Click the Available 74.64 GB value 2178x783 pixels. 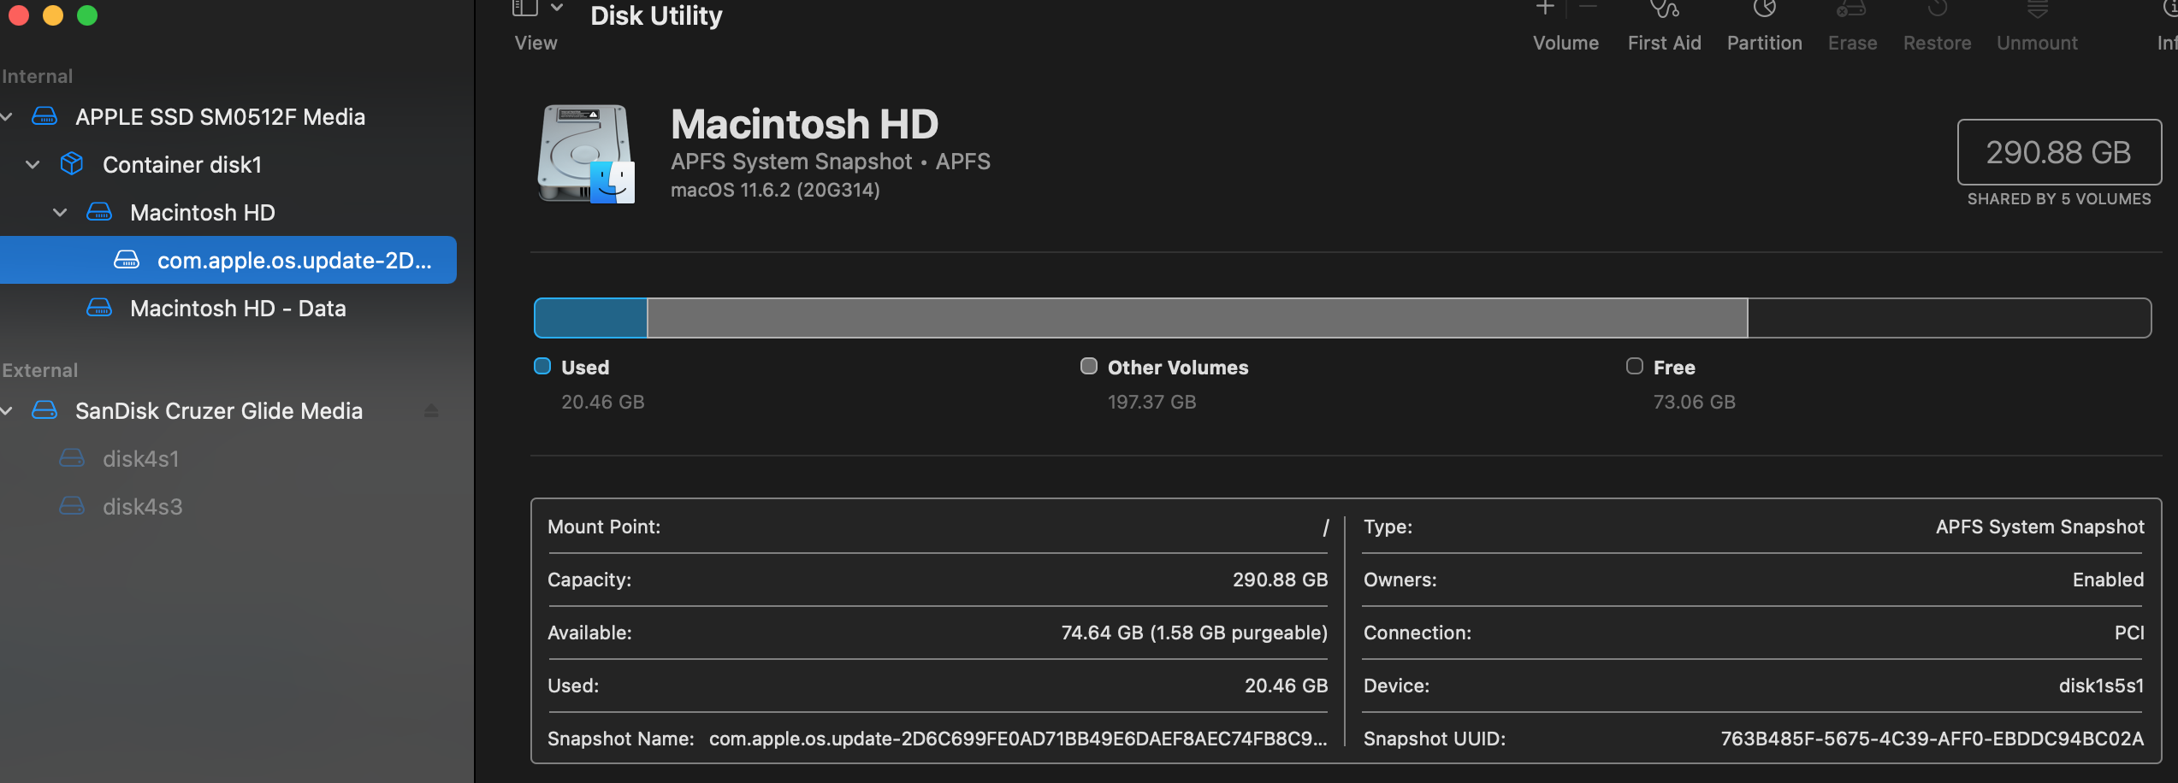pyautogui.click(x=1194, y=633)
